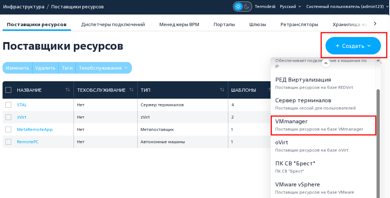Sort by ТЕХОБСЛУЖИВАНИЕ column arrows

tap(131, 90)
